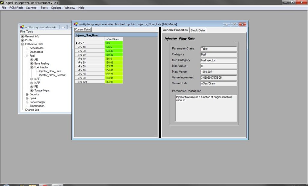Select the Current Data tab
308x186 pixels.
click(x=82, y=30)
